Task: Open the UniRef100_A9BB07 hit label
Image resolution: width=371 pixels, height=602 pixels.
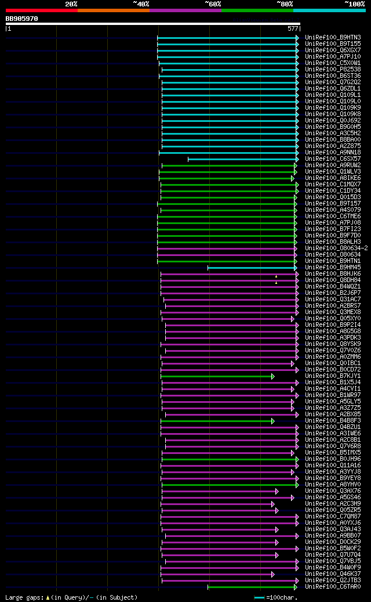Action: pyautogui.click(x=333, y=535)
